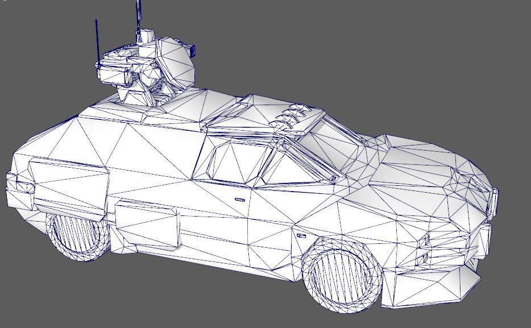The height and width of the screenshot is (328, 531).
Task: Select the front wheel of the car model
Action: [342, 275]
